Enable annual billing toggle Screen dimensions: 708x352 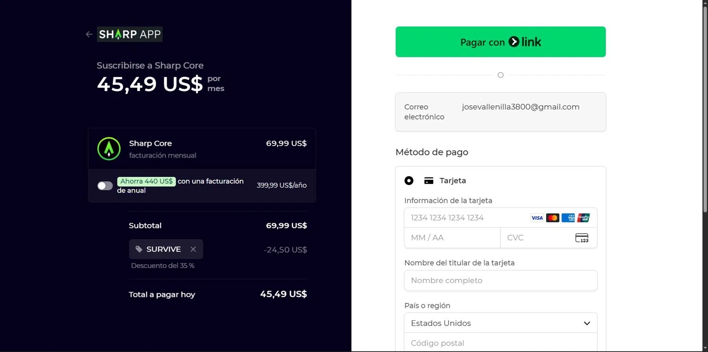[x=105, y=186]
